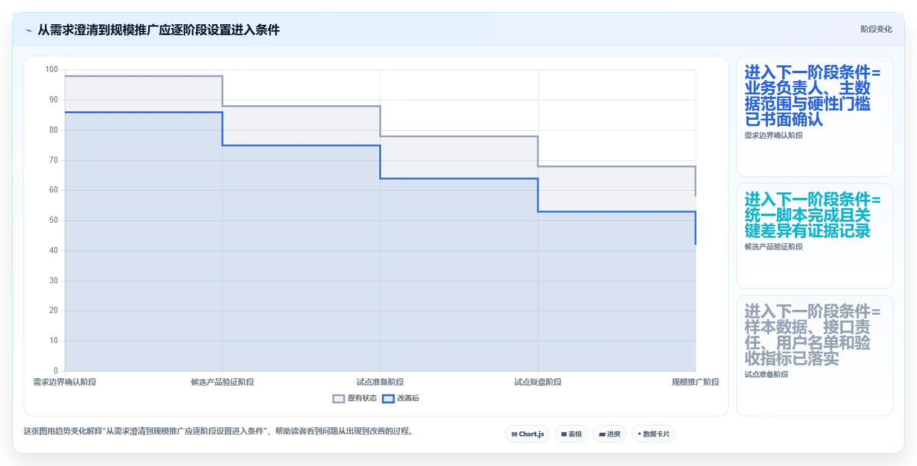Image resolution: width=917 pixels, height=466 pixels.
Task: Click the chart description text below the chart
Action: click(218, 432)
